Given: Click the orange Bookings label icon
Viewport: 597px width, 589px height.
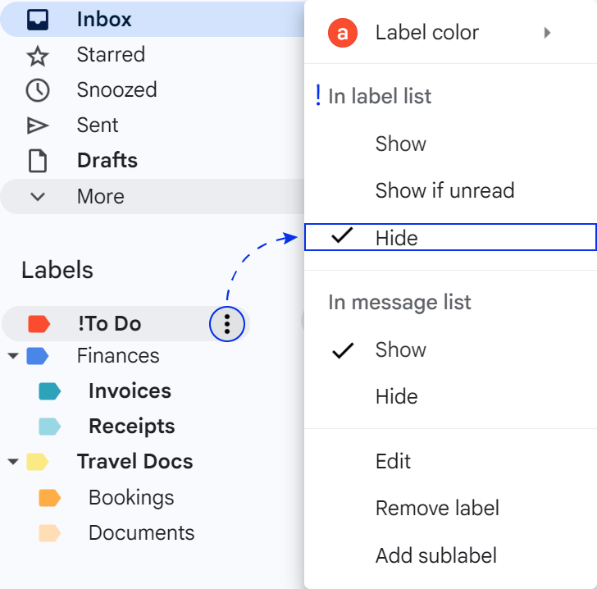Looking at the screenshot, I should pos(49,498).
